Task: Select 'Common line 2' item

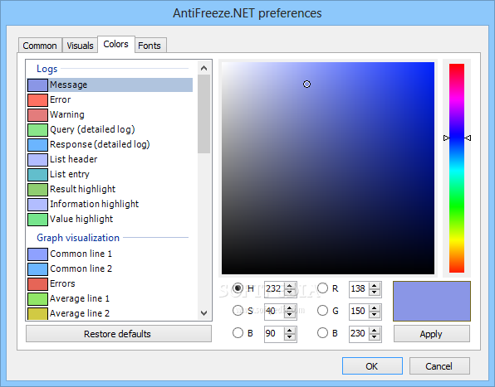Action: click(81, 268)
